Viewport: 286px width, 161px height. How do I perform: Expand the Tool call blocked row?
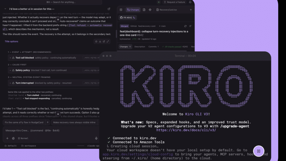(x=10, y=58)
